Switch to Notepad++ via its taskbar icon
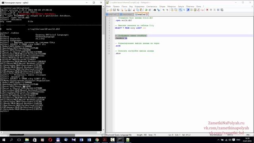 tap(128, 140)
